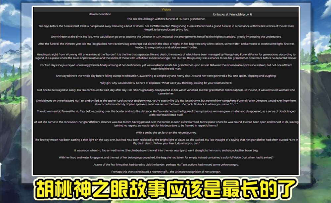331x203 pixels.
Task: Click paragraph starting 'For two days she journeyed'
Action: pos(166,67)
